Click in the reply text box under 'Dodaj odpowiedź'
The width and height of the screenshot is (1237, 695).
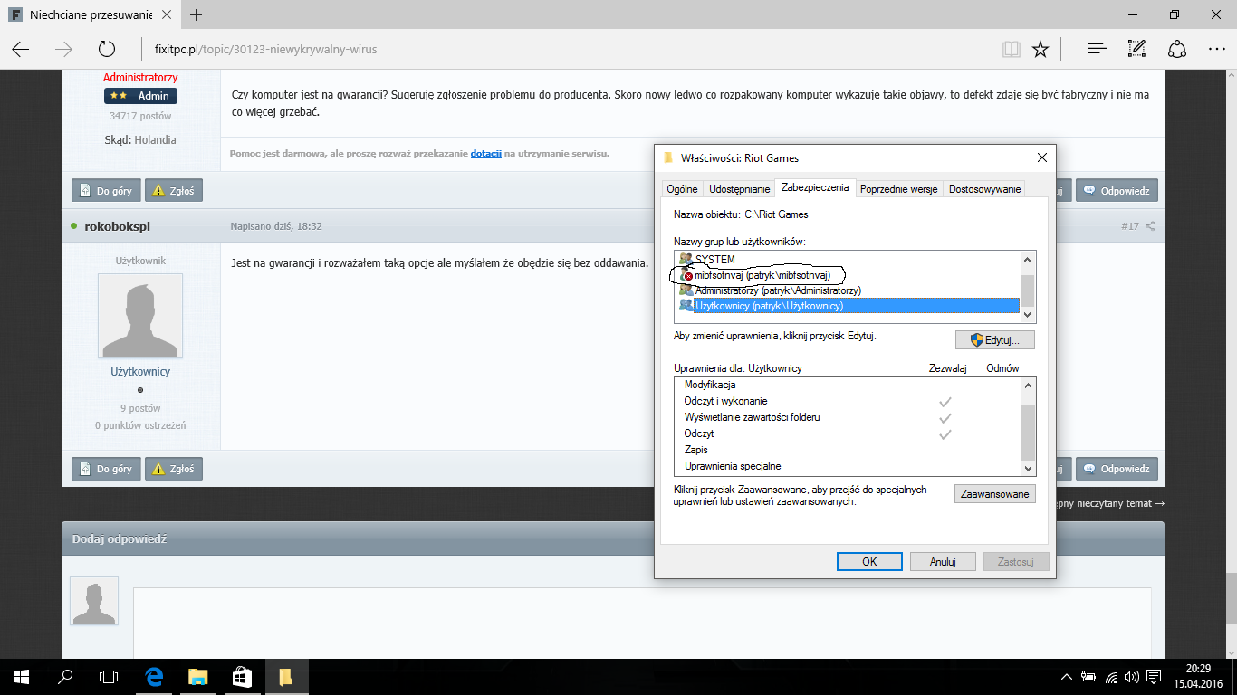click(642, 624)
